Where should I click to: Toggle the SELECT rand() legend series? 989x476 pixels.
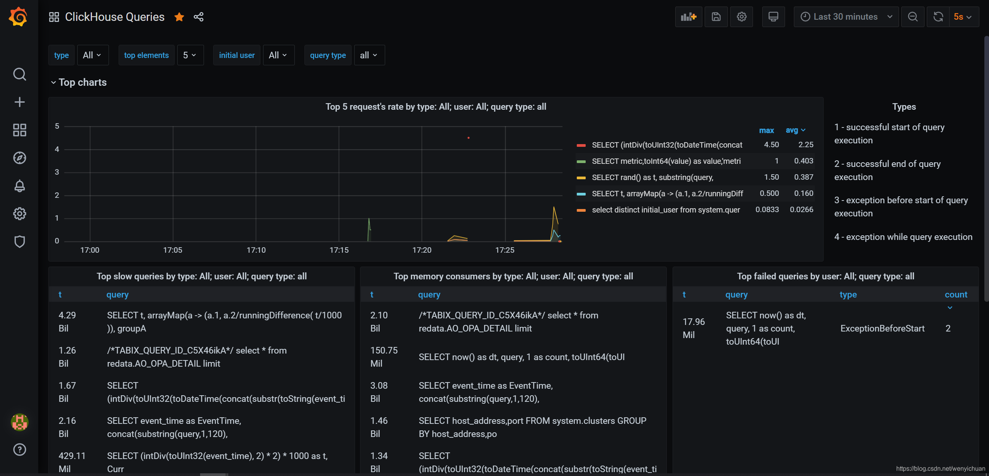[x=653, y=177]
